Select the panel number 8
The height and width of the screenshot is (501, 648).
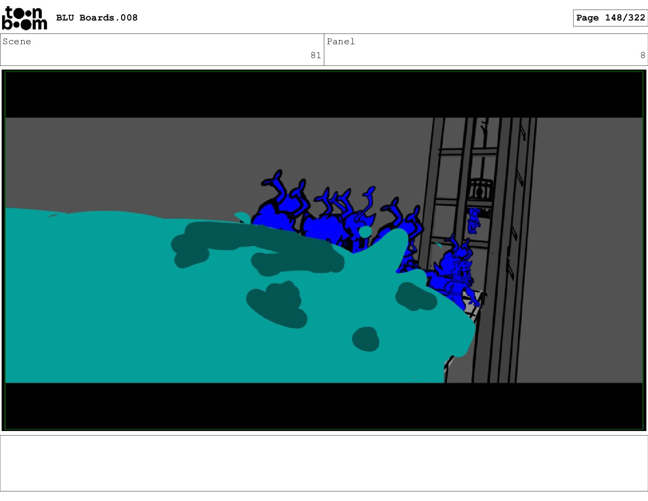coord(643,55)
